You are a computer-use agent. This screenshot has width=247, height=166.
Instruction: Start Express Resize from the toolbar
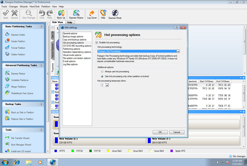(x=76, y=14)
